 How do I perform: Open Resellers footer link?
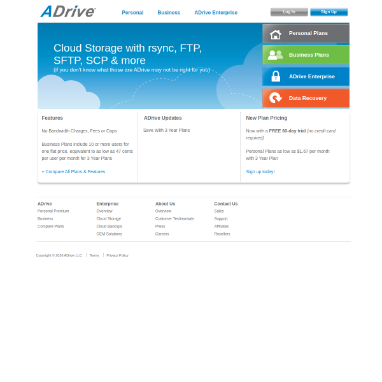(222, 234)
